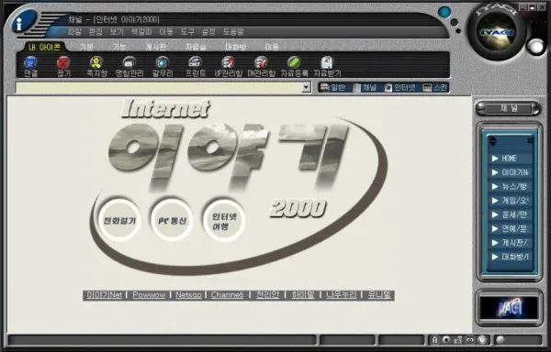Image resolution: width=551 pixels, height=352 pixels.
Task: Click the round 인터넷 여행 button
Action: click(224, 220)
